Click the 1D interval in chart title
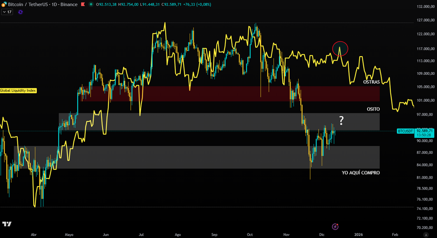This screenshot has width=437, height=238. pos(54,4)
